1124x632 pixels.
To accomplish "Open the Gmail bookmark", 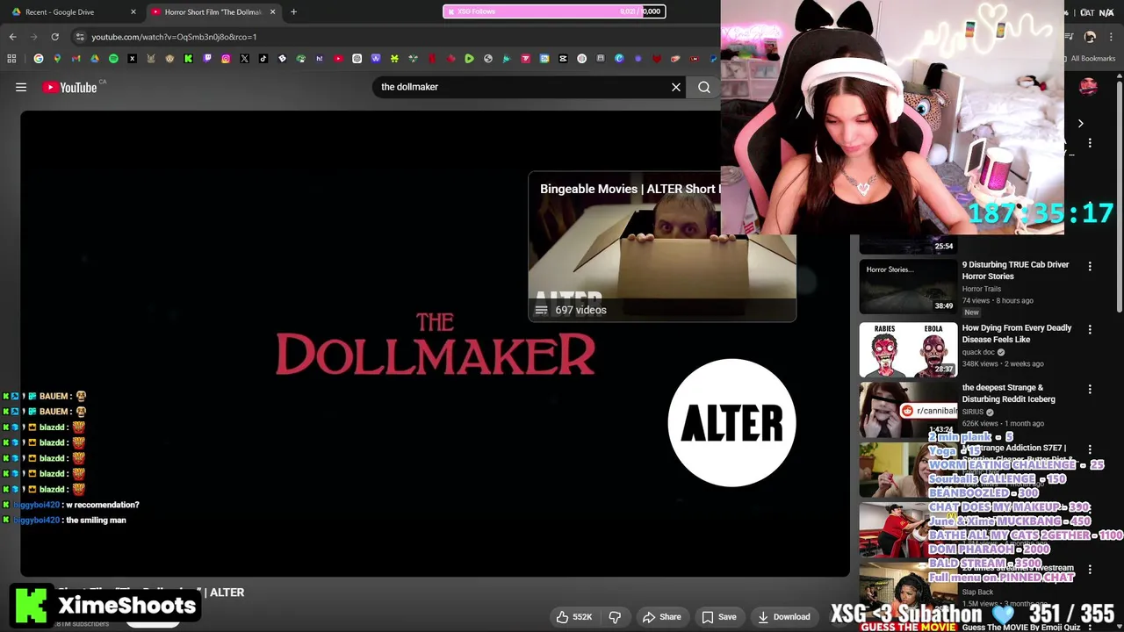I will pyautogui.click(x=76, y=59).
